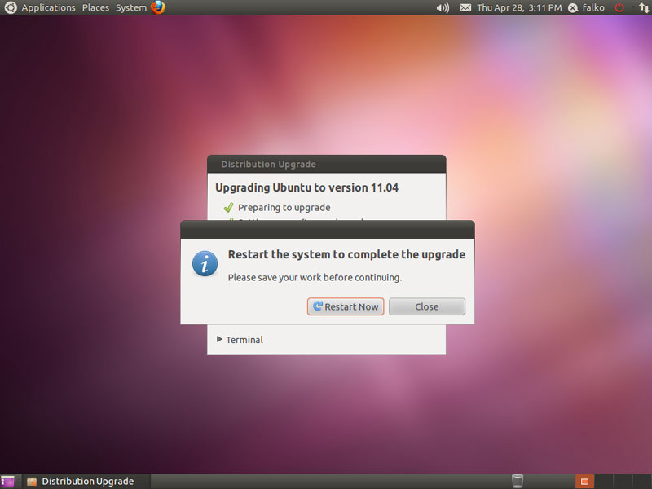Image resolution: width=652 pixels, height=489 pixels.
Task: Click 'Restart the system to complete the upgrade' heading
Action: 346,254
